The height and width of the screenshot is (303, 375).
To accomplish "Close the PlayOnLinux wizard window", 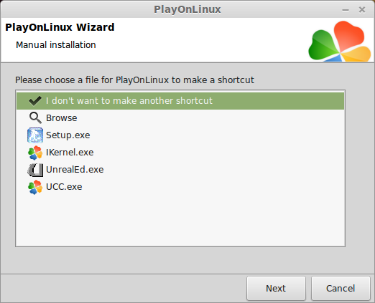I will pyautogui.click(x=362, y=10).
